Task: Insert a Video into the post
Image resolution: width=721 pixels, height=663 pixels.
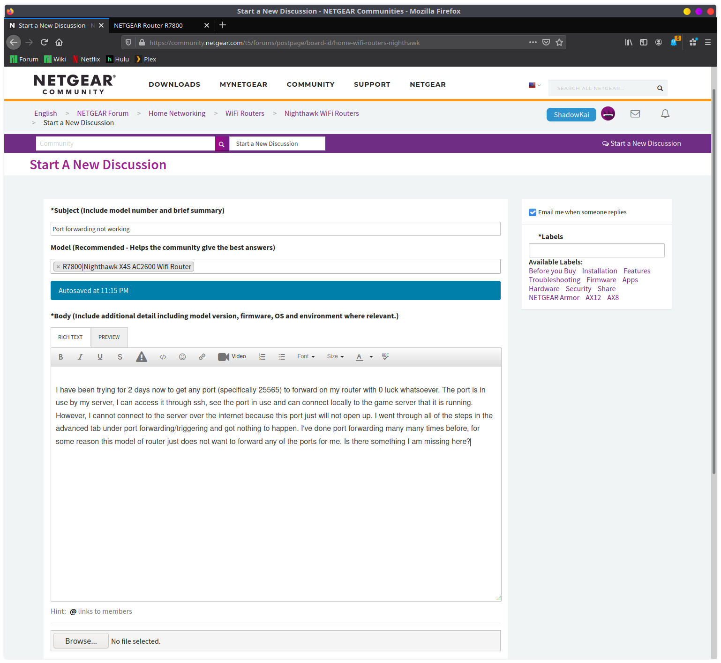Action: coord(232,356)
